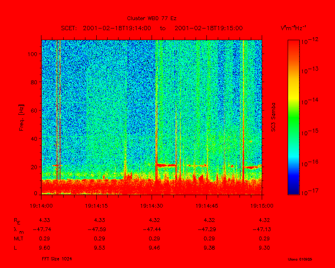Click the red top of the color bar

pos(294,43)
